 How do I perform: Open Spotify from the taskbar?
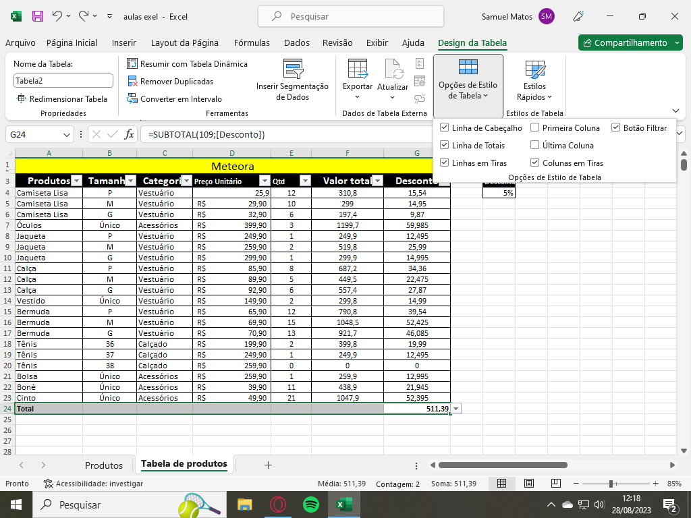[x=310, y=505]
